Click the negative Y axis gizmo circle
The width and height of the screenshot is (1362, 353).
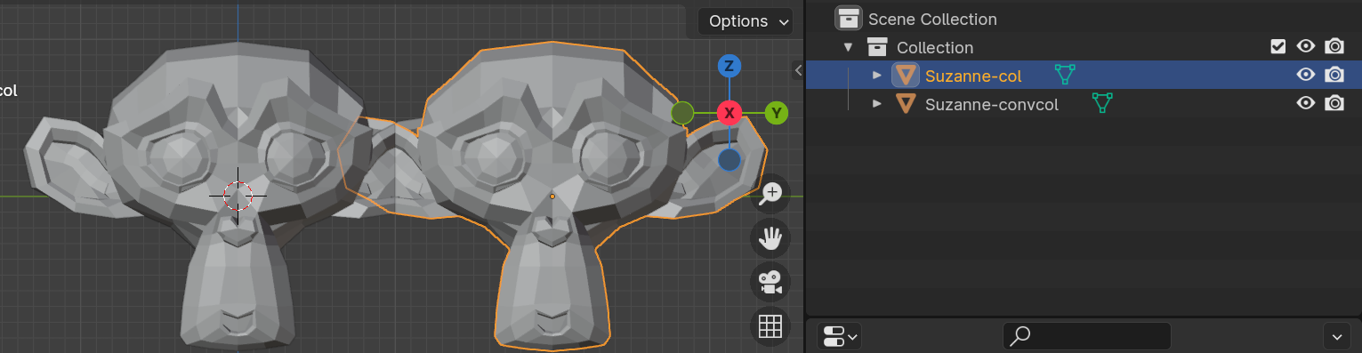click(x=682, y=113)
